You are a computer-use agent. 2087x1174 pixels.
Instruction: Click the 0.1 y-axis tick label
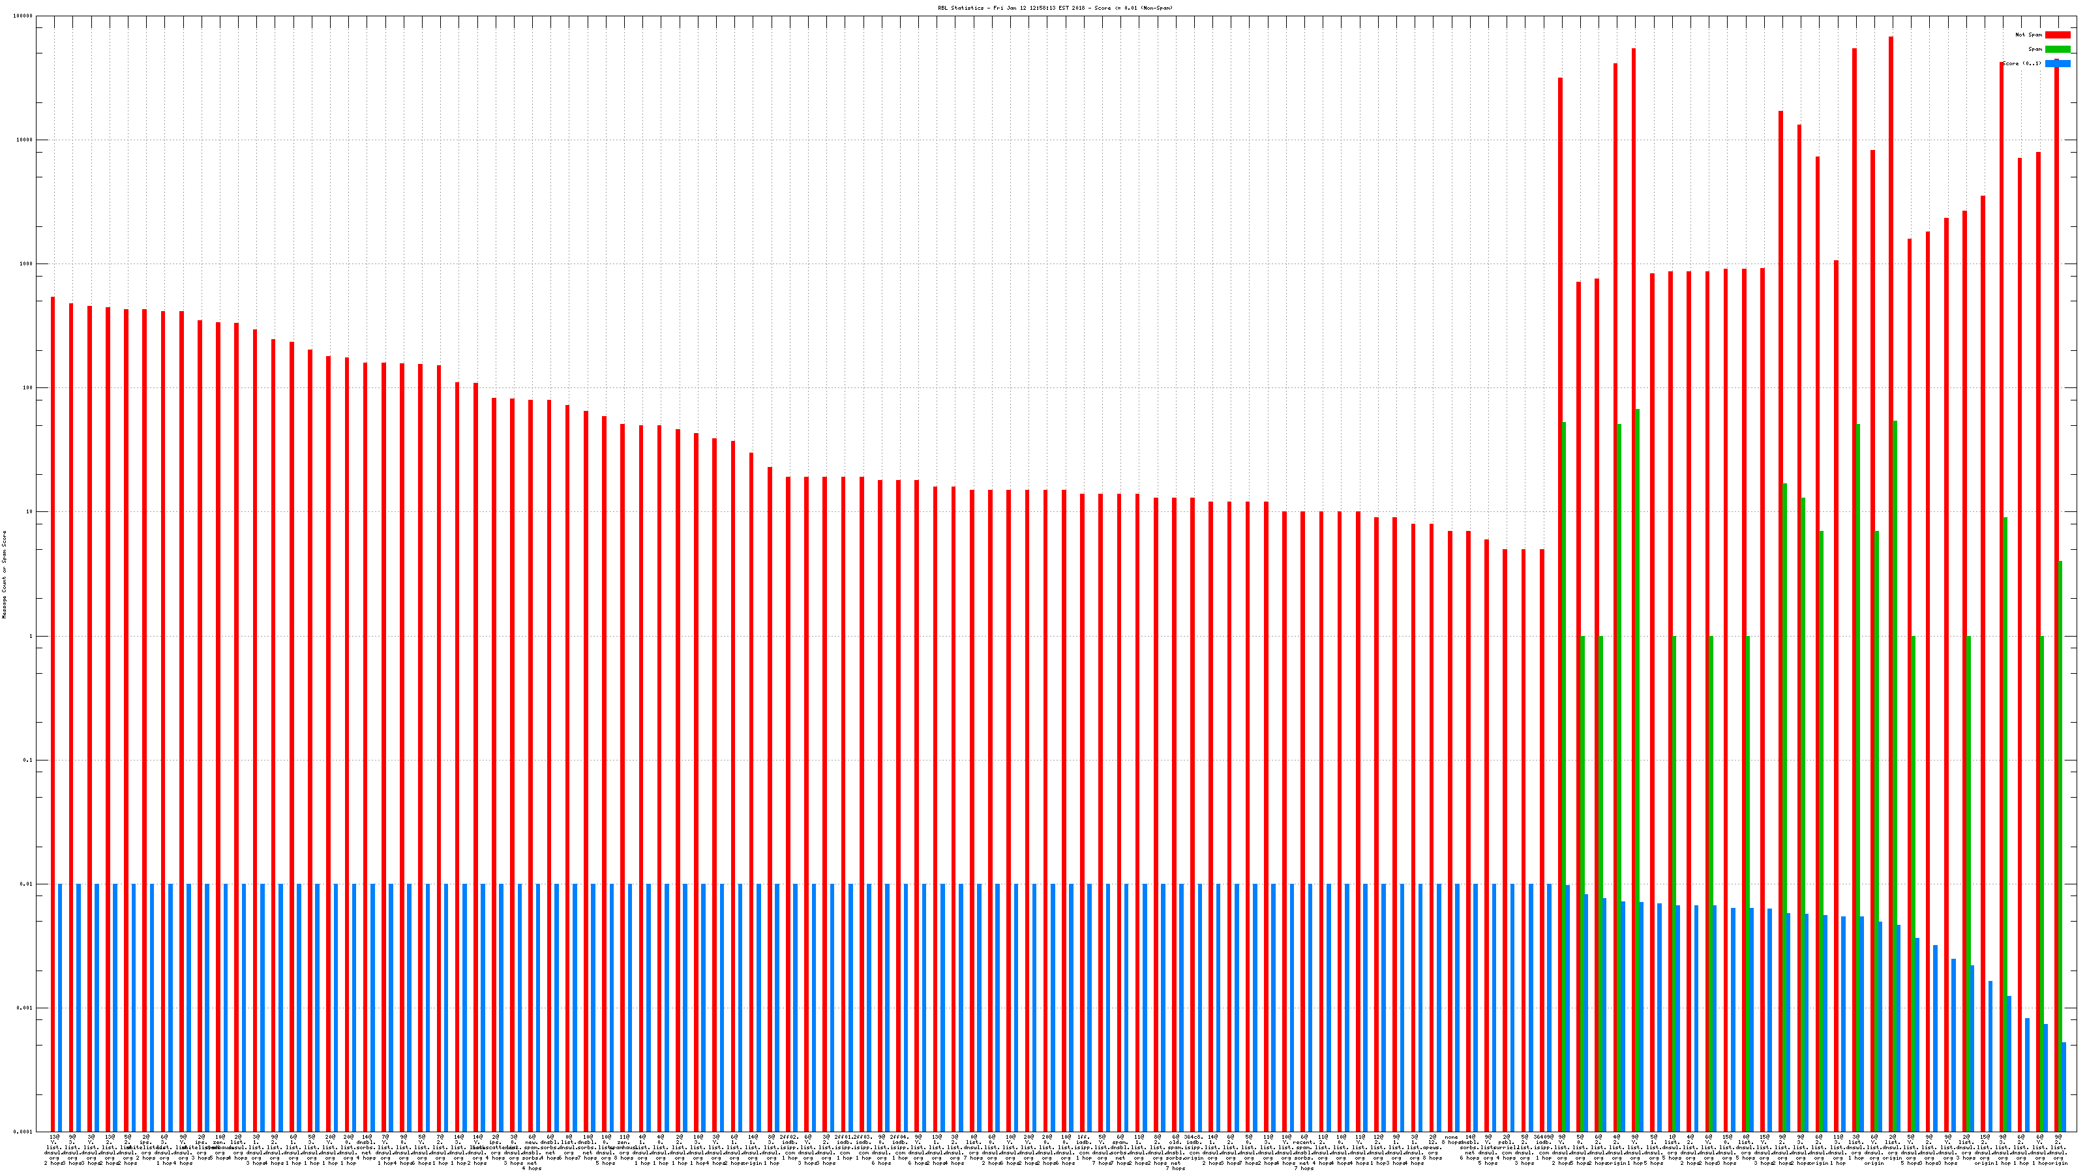point(28,760)
